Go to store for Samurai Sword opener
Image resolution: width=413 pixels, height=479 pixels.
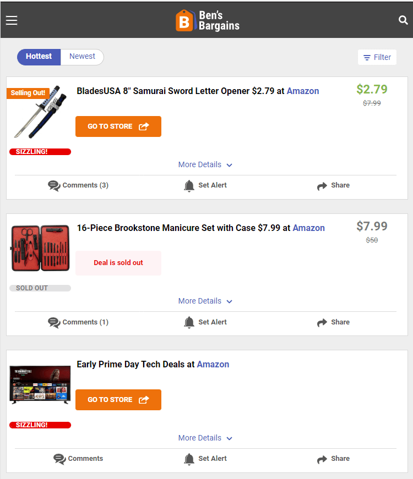pyautogui.click(x=118, y=126)
